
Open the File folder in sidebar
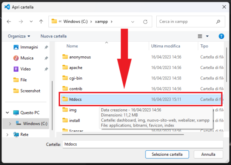click(x=23, y=80)
